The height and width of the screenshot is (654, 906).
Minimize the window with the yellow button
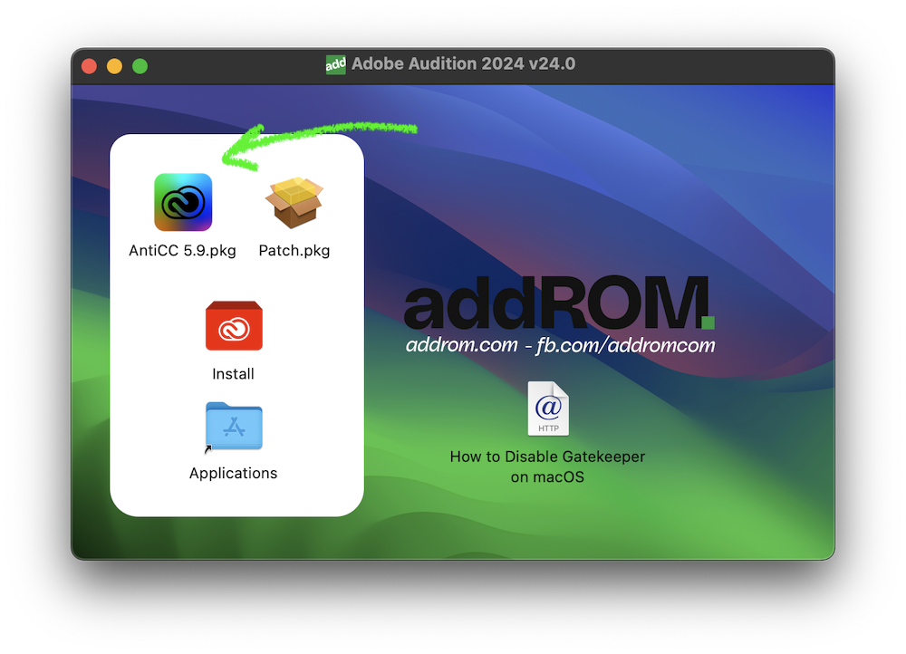click(x=114, y=66)
